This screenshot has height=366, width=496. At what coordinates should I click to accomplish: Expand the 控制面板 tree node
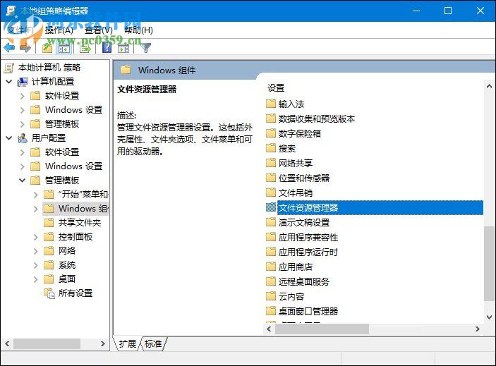pyautogui.click(x=36, y=237)
